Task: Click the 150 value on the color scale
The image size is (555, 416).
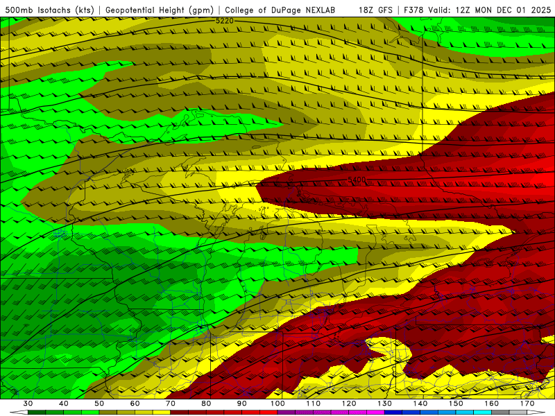Action: click(456, 404)
